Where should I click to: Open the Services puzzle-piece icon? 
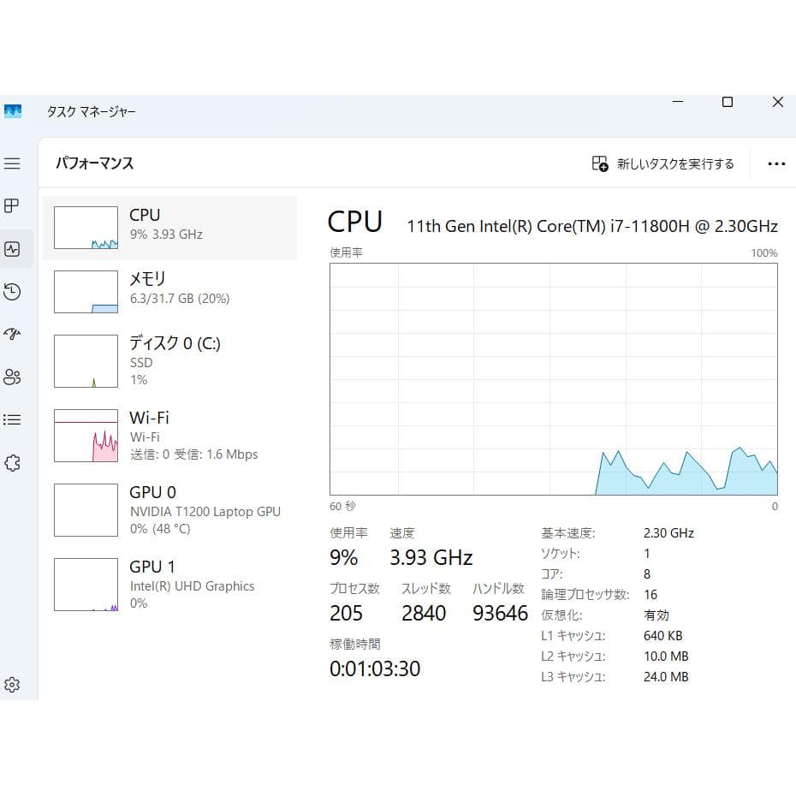(12, 462)
